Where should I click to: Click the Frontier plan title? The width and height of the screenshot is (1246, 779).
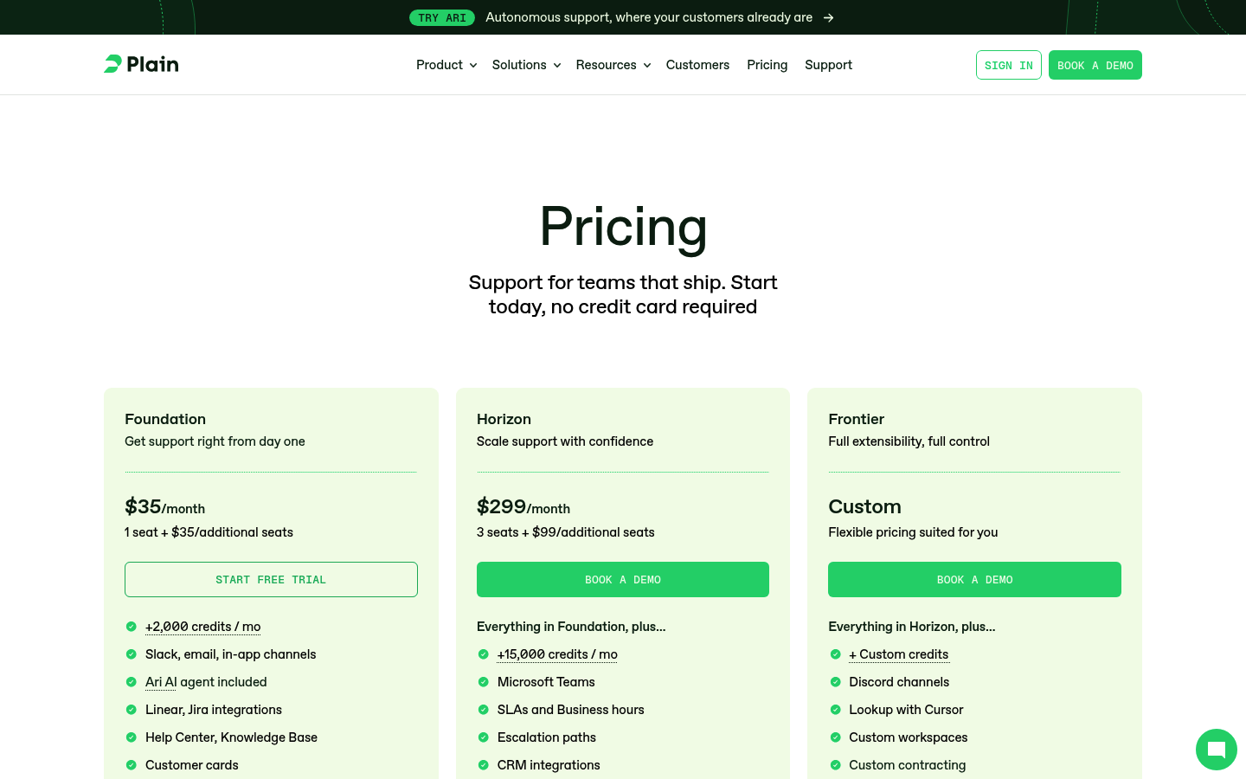coord(856,419)
